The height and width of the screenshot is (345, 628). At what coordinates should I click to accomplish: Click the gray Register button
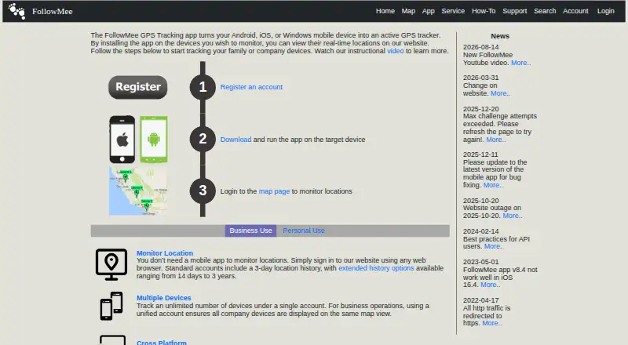pos(138,87)
